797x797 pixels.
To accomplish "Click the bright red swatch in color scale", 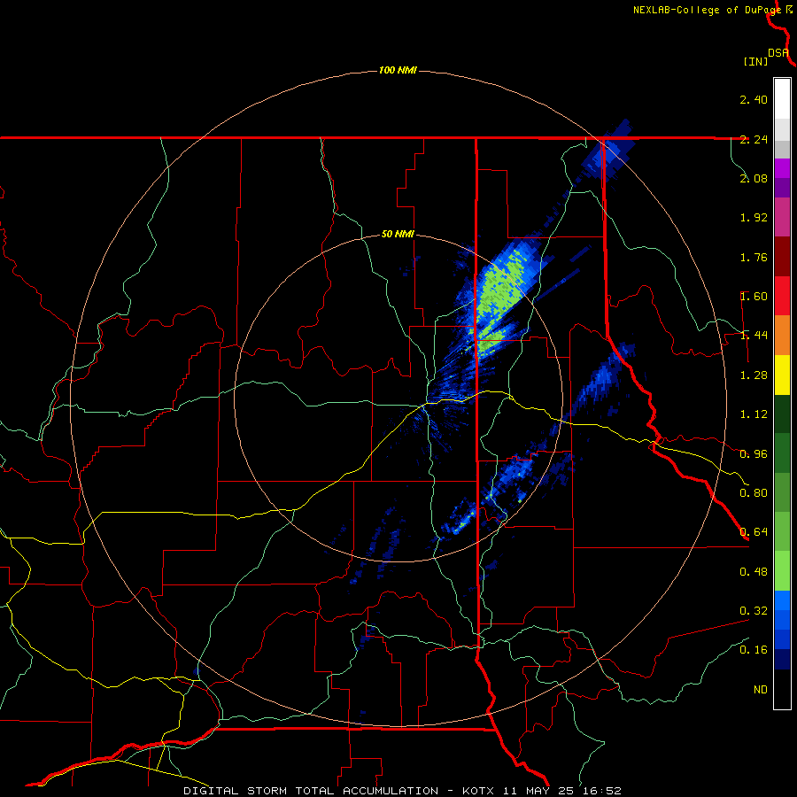I will point(782,296).
